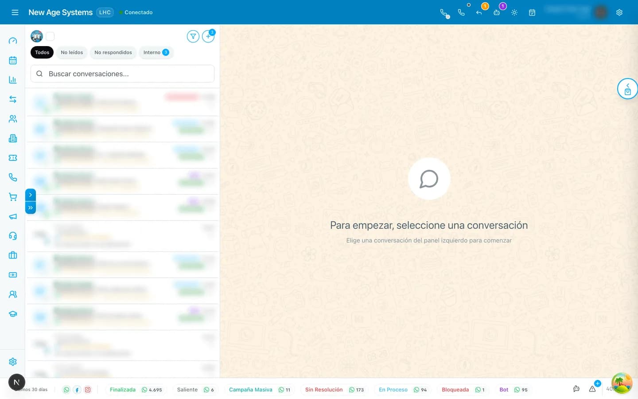Expand the right side collapsed panel
638x399 pixels.
coord(627,89)
